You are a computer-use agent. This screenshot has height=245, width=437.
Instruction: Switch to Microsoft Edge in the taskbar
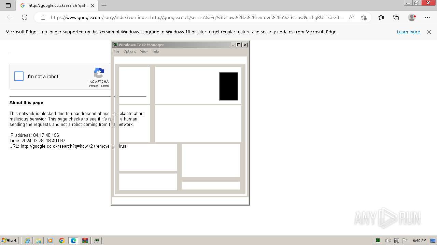[x=73, y=241]
